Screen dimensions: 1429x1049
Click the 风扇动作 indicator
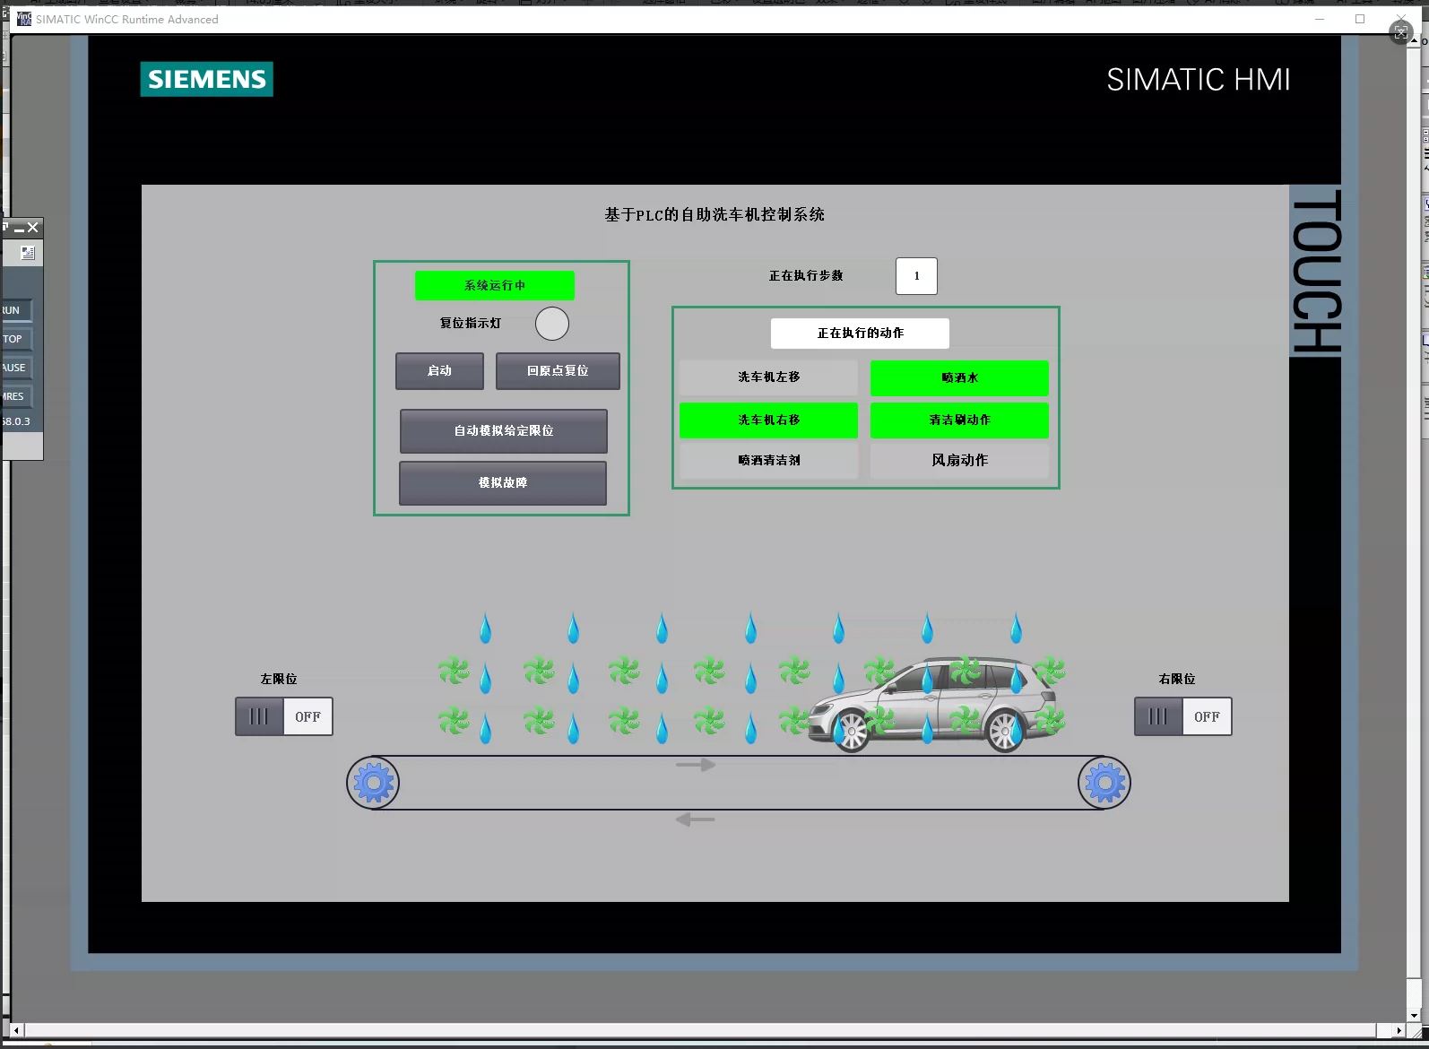(959, 461)
